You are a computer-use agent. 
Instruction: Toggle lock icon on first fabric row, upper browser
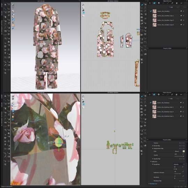(x=183, y=11)
